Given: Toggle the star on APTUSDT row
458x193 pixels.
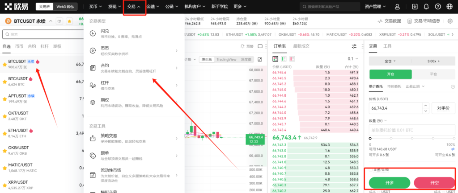Looking at the screenshot, I should pos(4,99).
